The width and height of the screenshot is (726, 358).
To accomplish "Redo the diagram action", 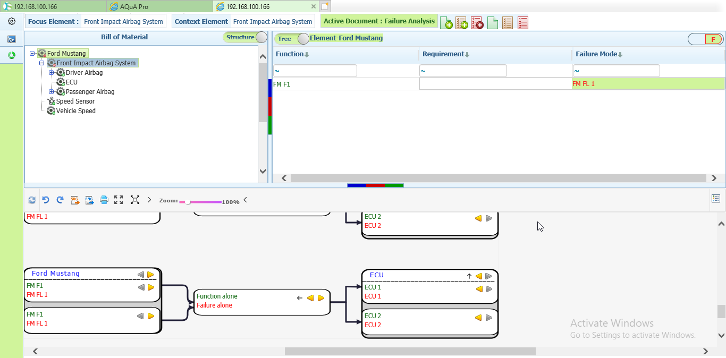I will click(60, 200).
